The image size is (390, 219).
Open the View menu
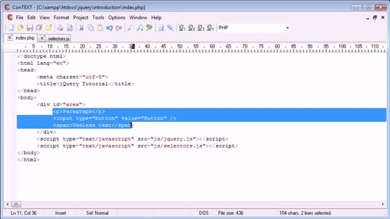pyautogui.click(x=44, y=18)
